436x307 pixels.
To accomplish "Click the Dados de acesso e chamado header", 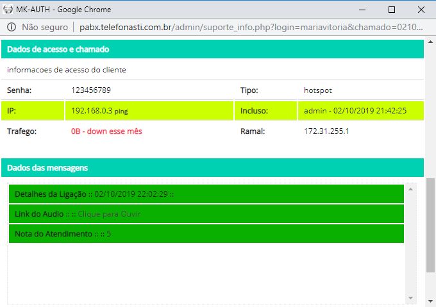I will 212,49.
